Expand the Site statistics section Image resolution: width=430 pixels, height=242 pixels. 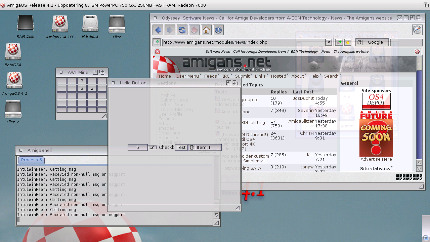click(x=392, y=167)
